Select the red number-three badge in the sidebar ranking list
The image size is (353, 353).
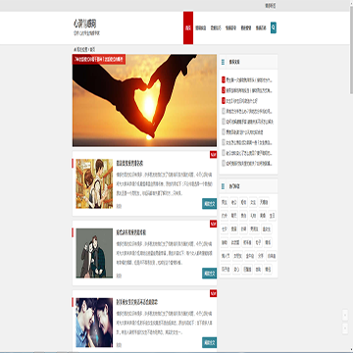(x=224, y=101)
